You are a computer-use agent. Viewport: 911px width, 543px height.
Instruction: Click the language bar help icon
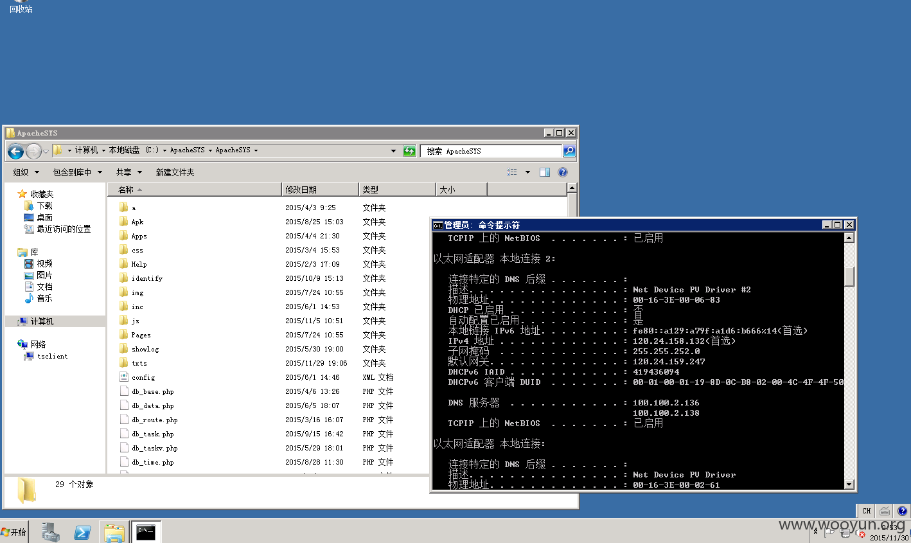tap(903, 511)
